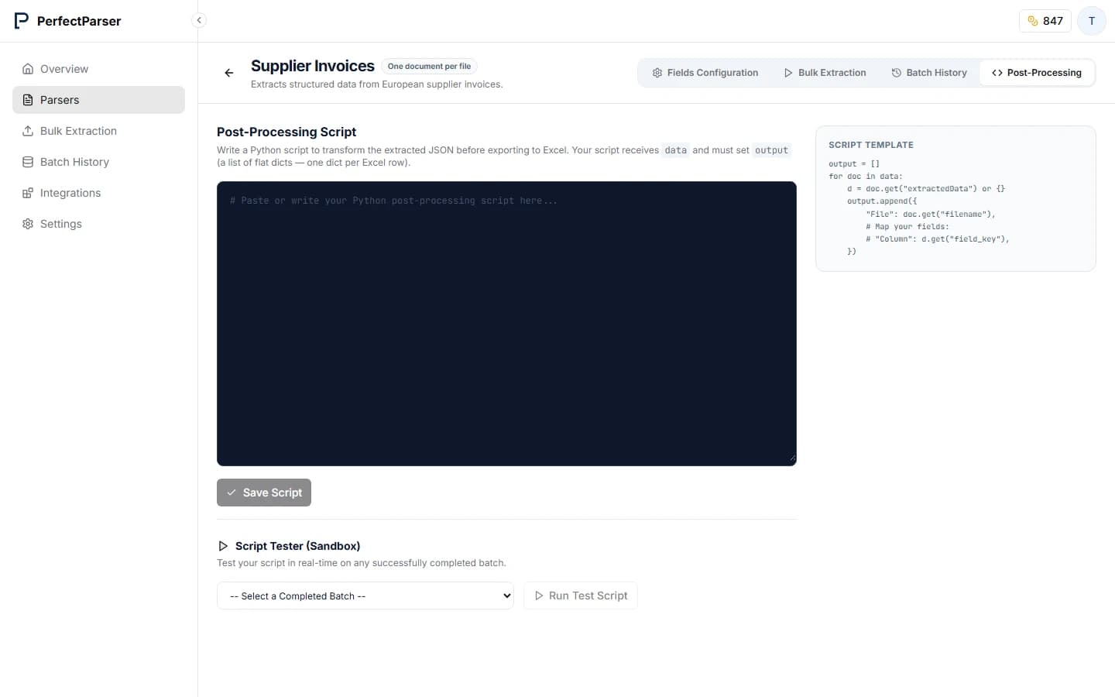Navigate to Integrations in the sidebar

(98, 193)
